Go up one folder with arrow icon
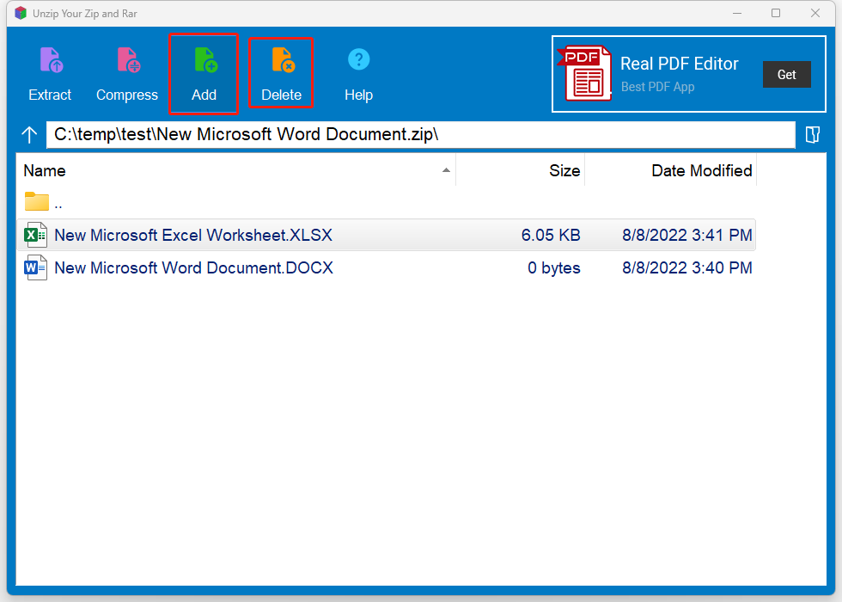This screenshot has height=602, width=842. pyautogui.click(x=30, y=135)
